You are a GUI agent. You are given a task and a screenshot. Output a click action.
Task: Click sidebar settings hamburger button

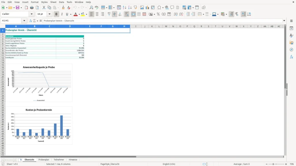click(291, 21)
